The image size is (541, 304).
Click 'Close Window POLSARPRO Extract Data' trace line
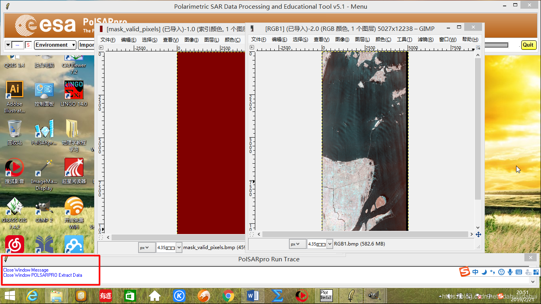[43, 275]
